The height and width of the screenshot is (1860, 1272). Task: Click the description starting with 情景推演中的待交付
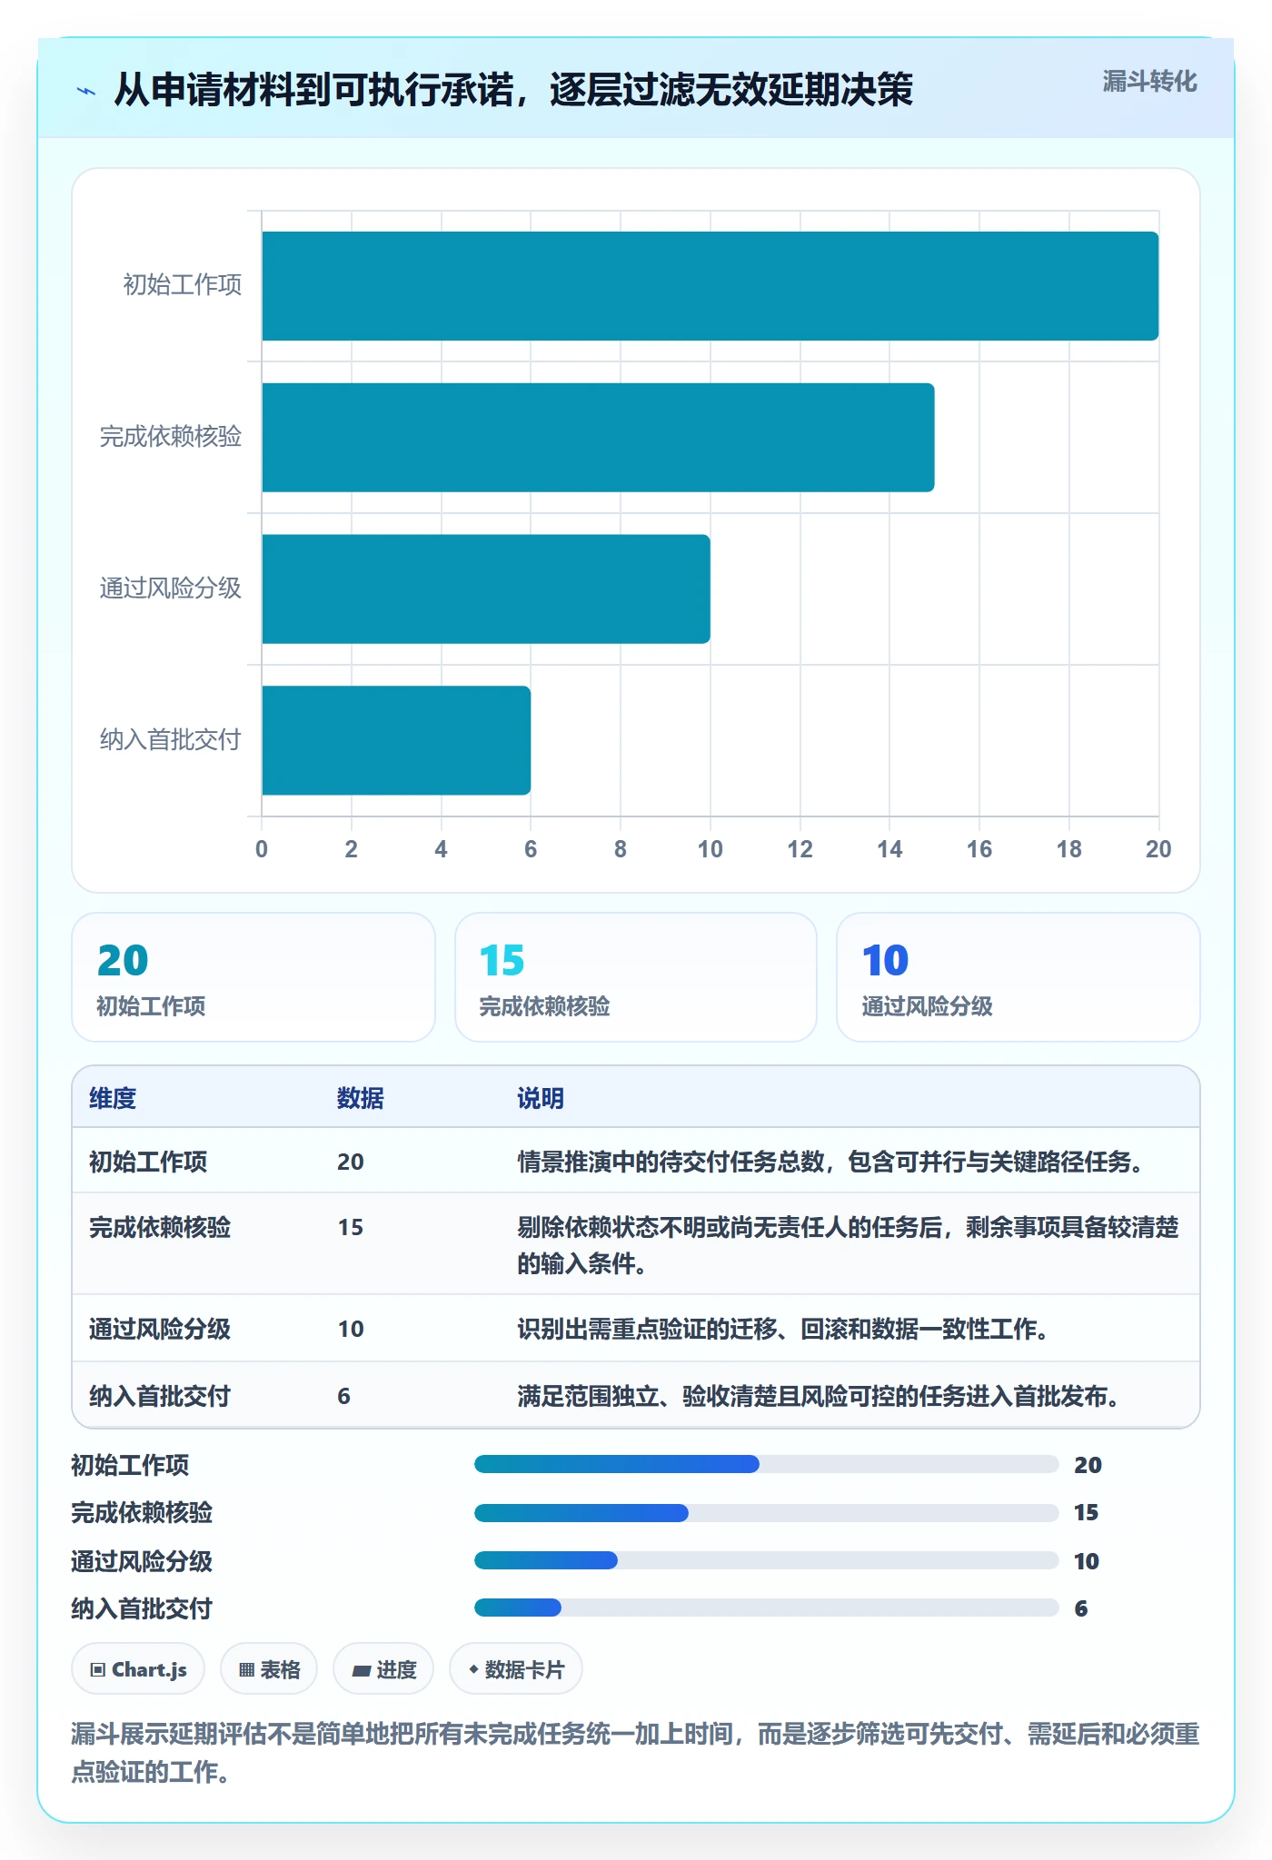pyautogui.click(x=830, y=1162)
